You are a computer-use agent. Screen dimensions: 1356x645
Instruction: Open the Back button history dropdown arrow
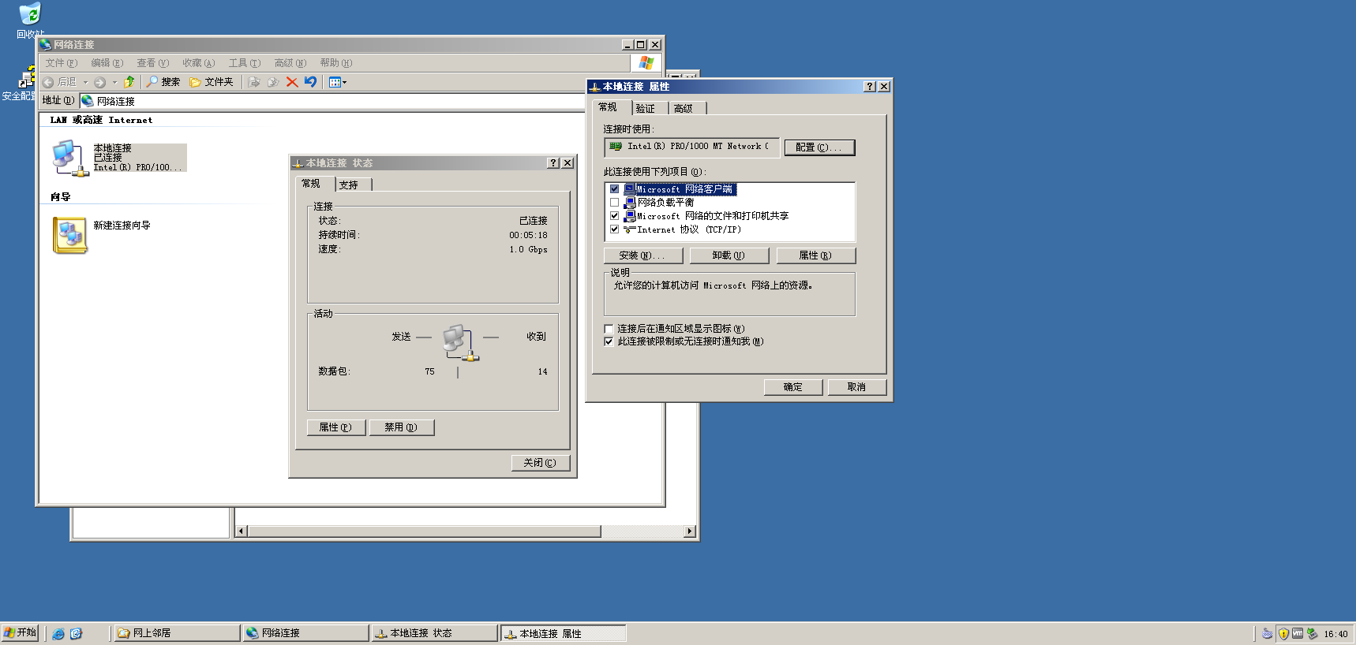click(85, 82)
